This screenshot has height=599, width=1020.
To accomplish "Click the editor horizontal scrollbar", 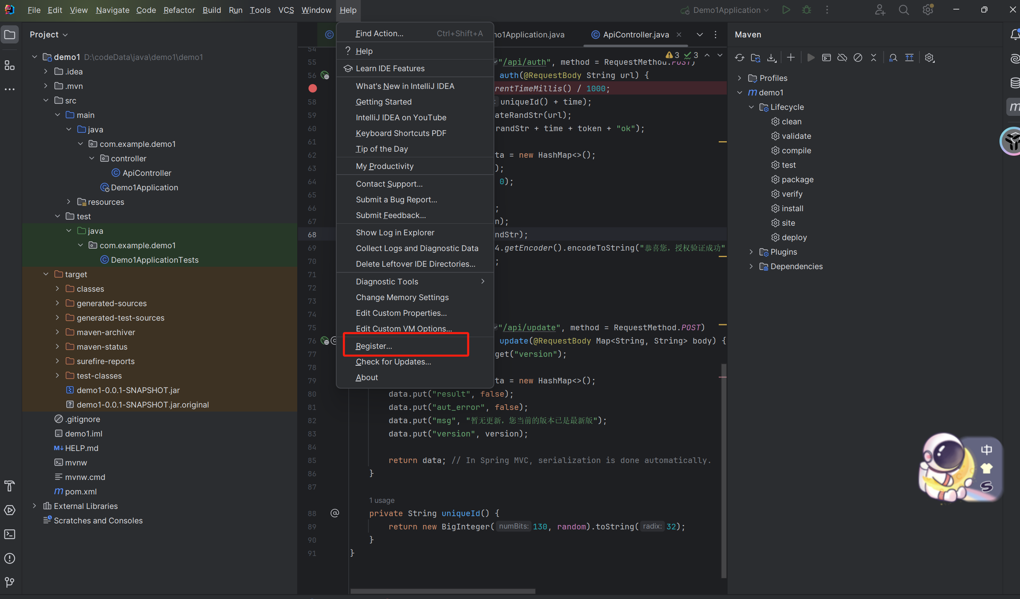I will 442,591.
